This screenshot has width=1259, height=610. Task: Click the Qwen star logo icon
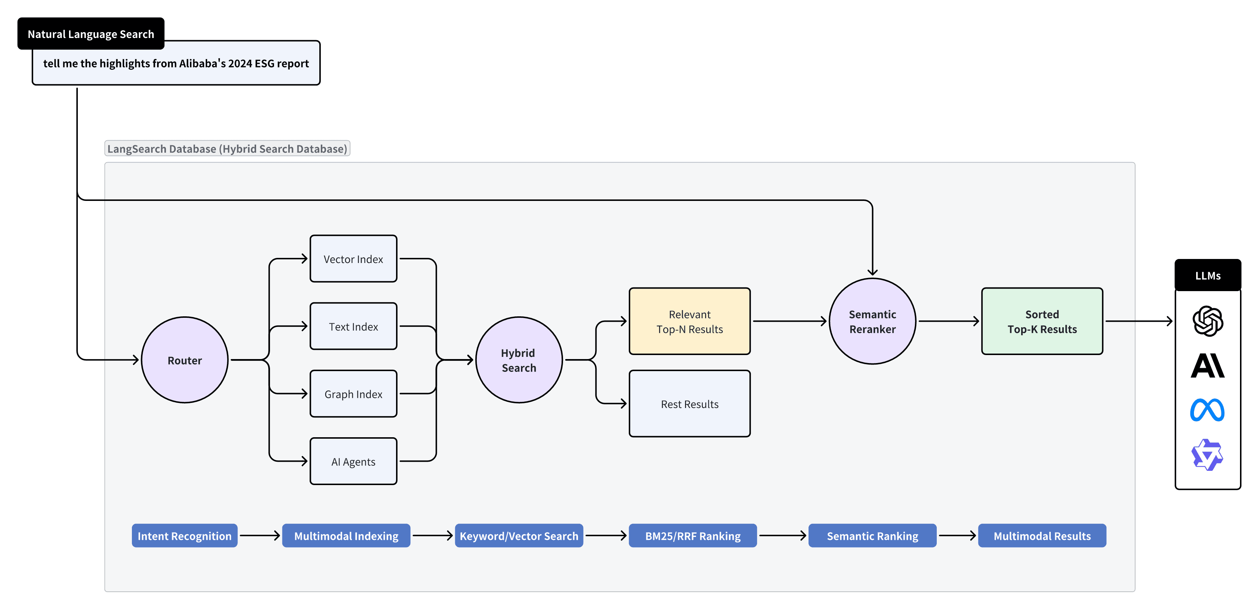(x=1207, y=454)
